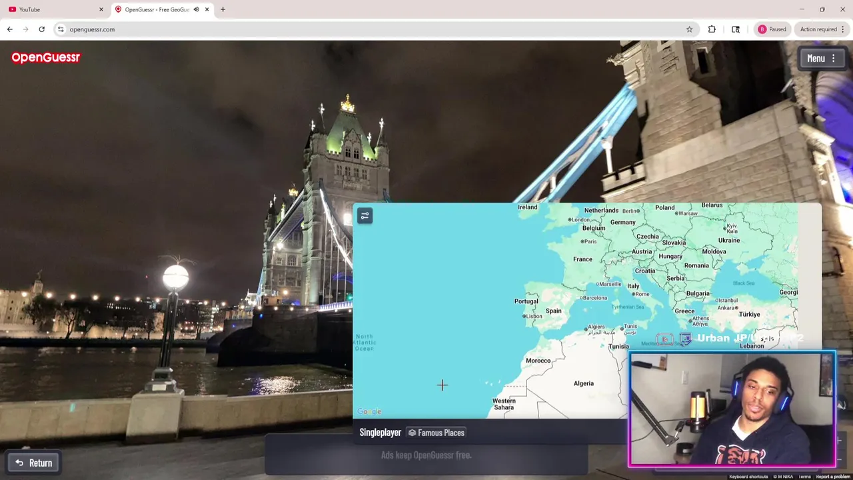Click Ireland label on the map
This screenshot has height=480, width=853.
pos(527,207)
